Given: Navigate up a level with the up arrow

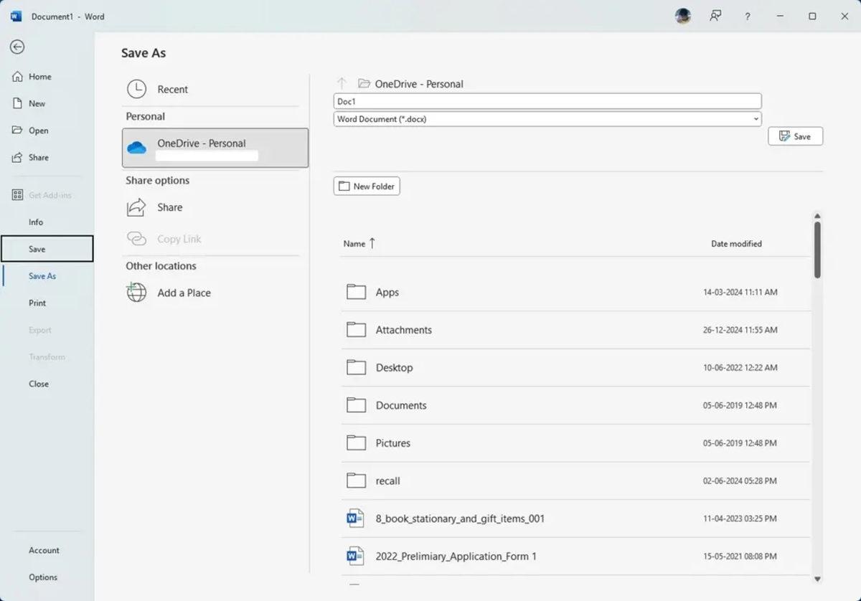Looking at the screenshot, I should point(342,82).
